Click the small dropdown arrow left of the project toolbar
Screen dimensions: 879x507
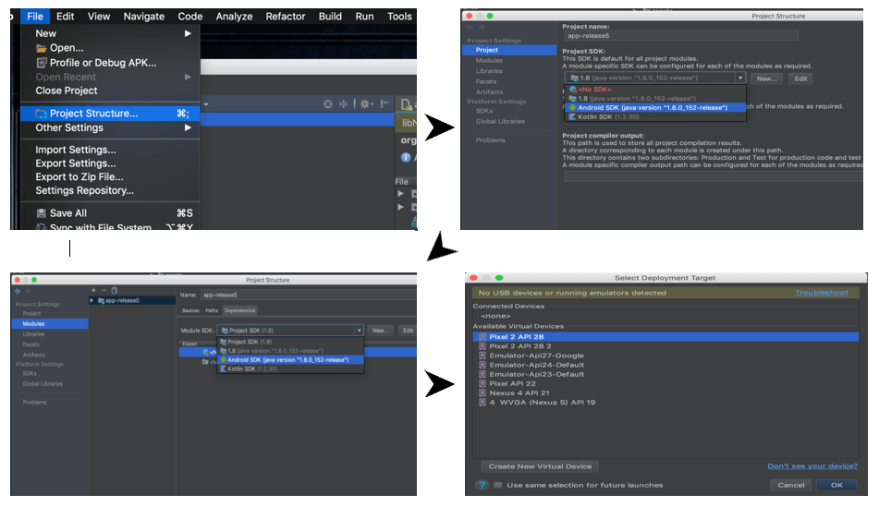[x=206, y=104]
